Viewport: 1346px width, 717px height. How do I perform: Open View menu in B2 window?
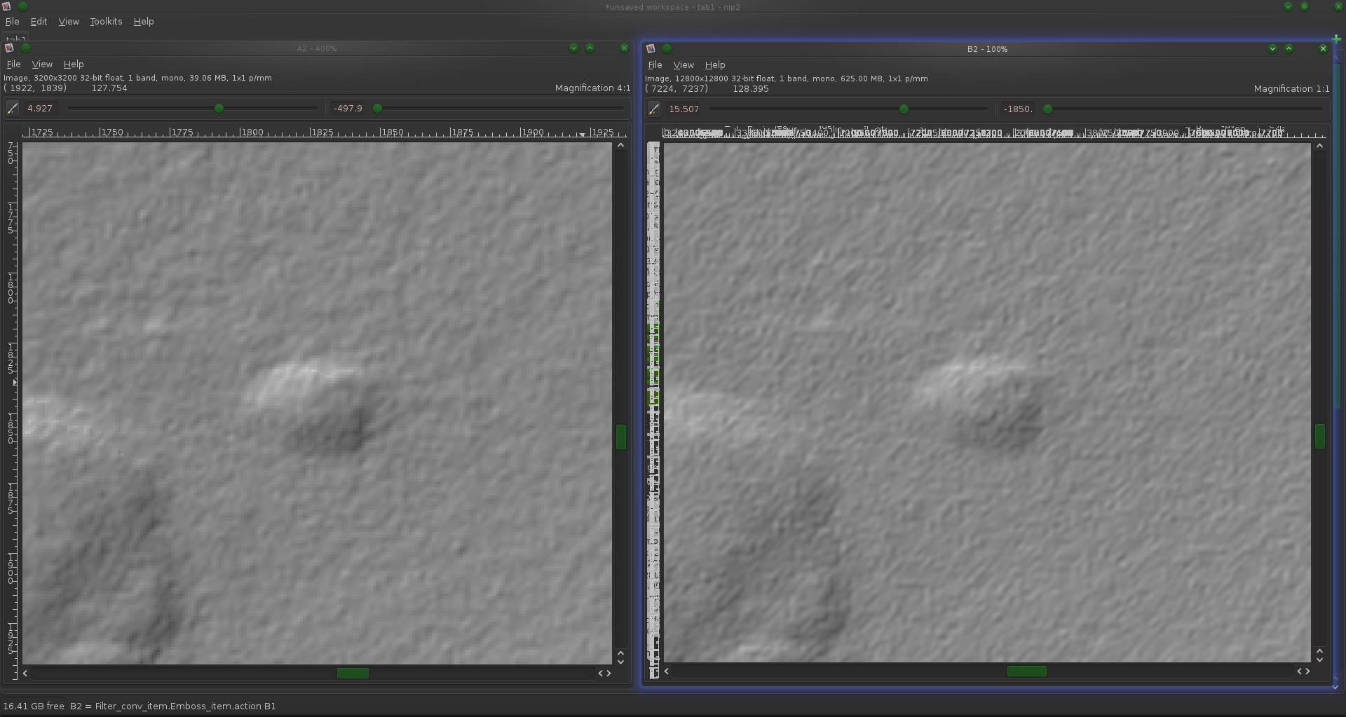point(684,64)
